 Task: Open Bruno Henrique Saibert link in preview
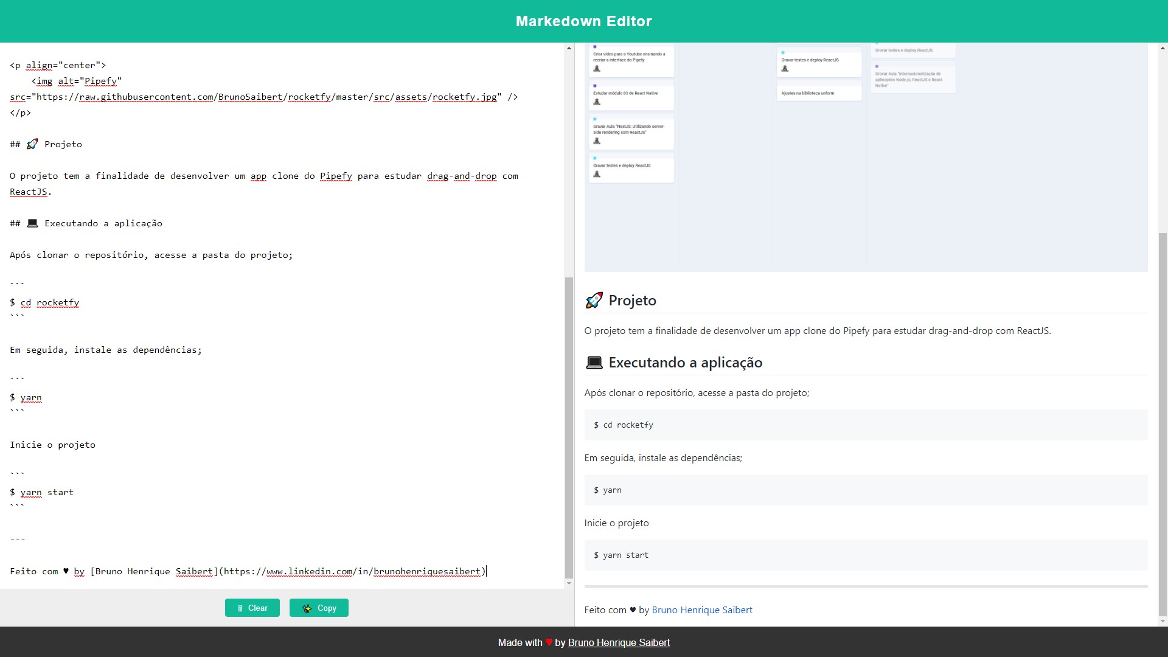click(x=701, y=610)
